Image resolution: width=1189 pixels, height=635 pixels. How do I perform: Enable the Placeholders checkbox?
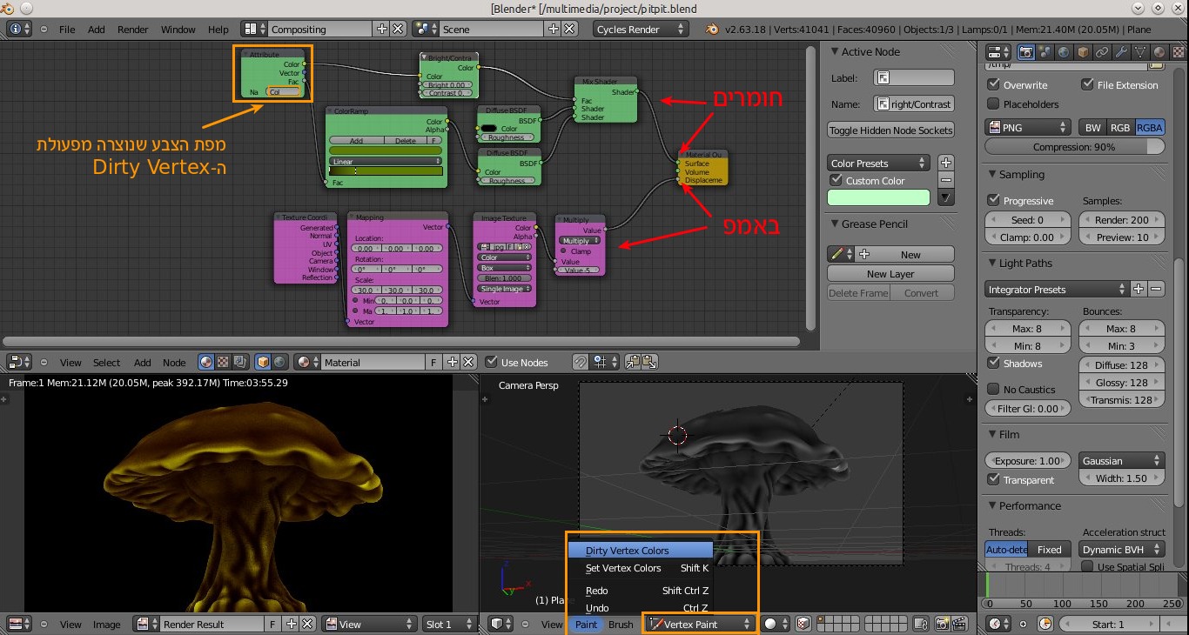[x=994, y=104]
